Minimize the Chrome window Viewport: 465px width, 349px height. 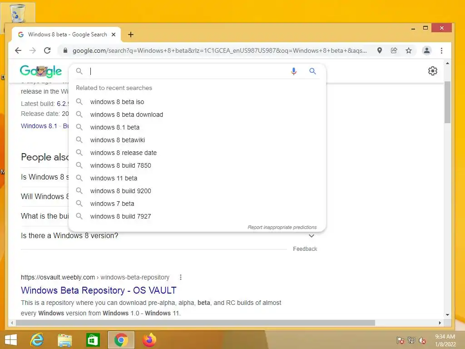click(x=413, y=28)
